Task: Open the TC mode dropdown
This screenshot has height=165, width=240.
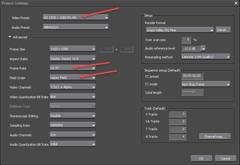Action: pos(206,84)
